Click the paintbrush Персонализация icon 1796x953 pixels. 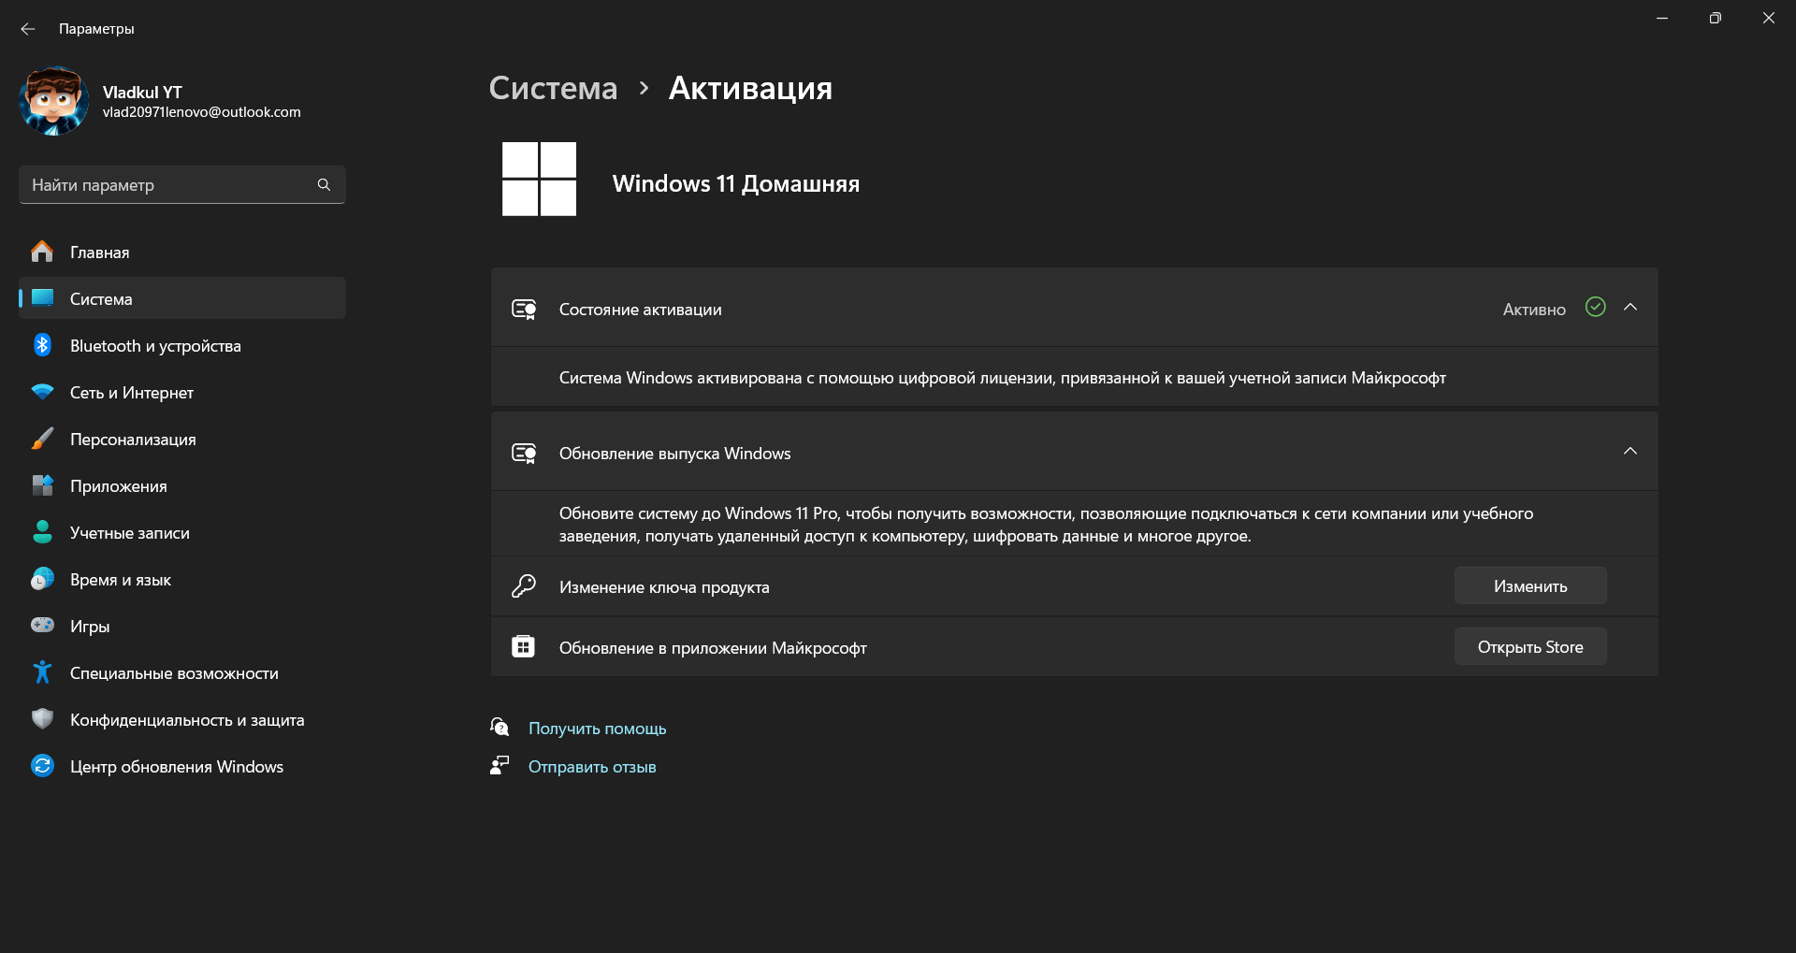[42, 439]
